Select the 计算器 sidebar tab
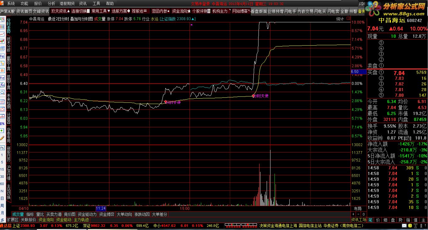This screenshot has height=230, width=428. point(9,118)
